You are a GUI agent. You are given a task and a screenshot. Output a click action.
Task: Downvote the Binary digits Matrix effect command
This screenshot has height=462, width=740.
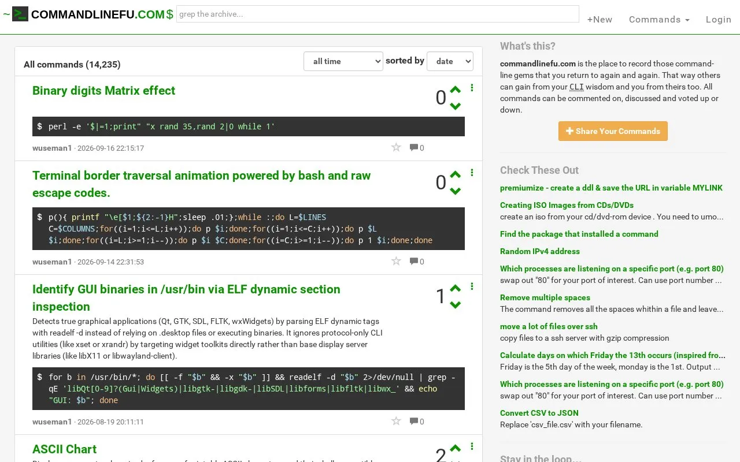pos(456,106)
